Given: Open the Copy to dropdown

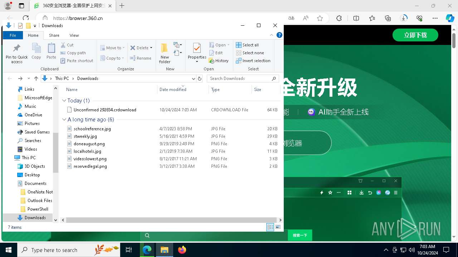Looking at the screenshot, I should tap(112, 58).
